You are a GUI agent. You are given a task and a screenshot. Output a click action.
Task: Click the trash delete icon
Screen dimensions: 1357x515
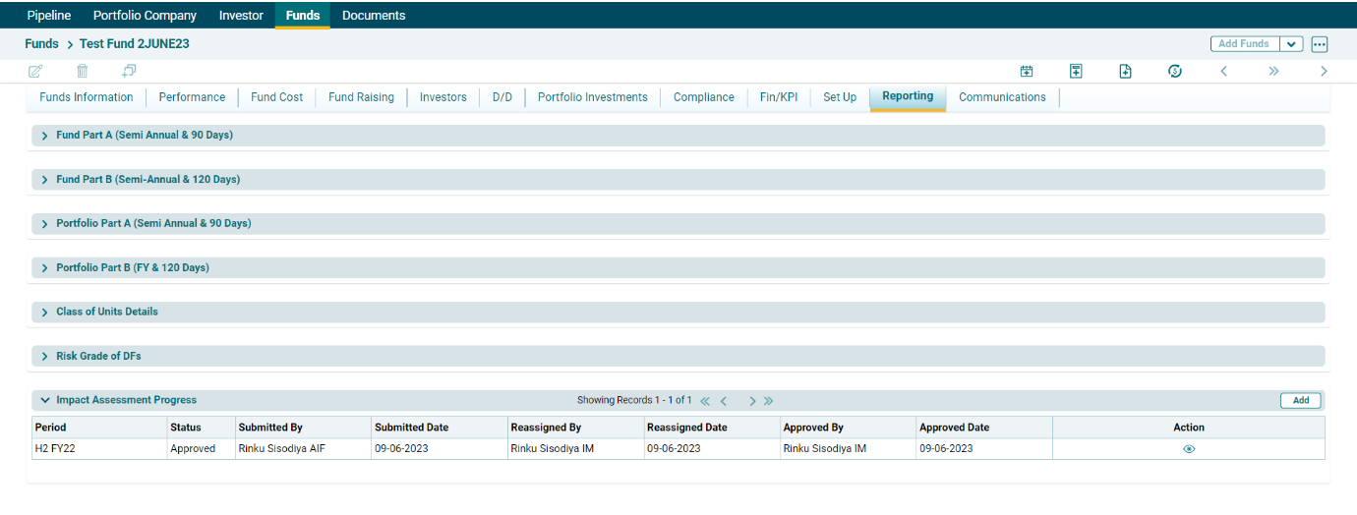point(83,71)
